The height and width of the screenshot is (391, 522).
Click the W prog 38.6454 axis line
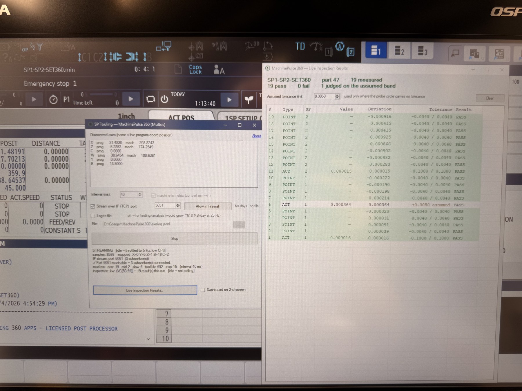pos(123,156)
